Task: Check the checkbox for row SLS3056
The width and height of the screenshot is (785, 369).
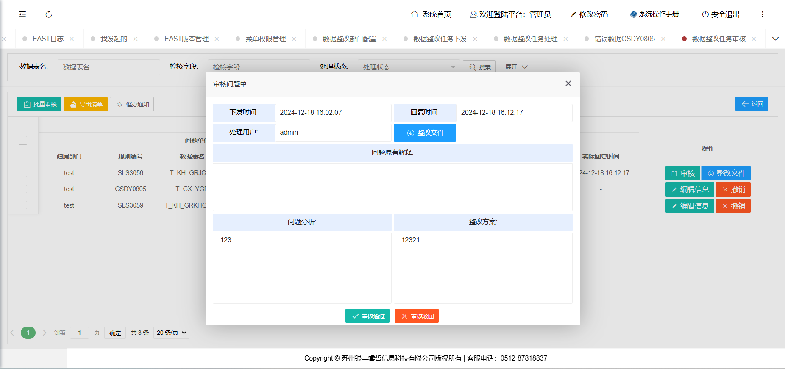Action: [x=23, y=173]
